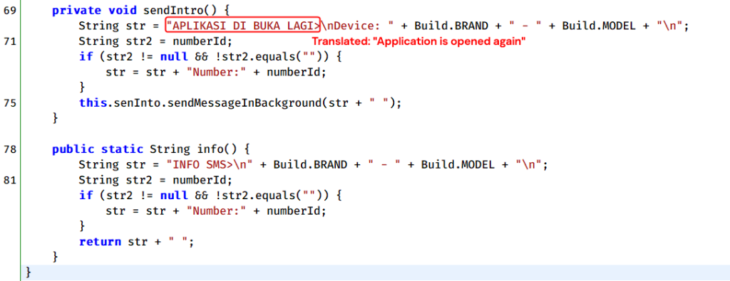Click the final closing brace on highlighted line
This screenshot has height=281, width=730.
(x=29, y=272)
